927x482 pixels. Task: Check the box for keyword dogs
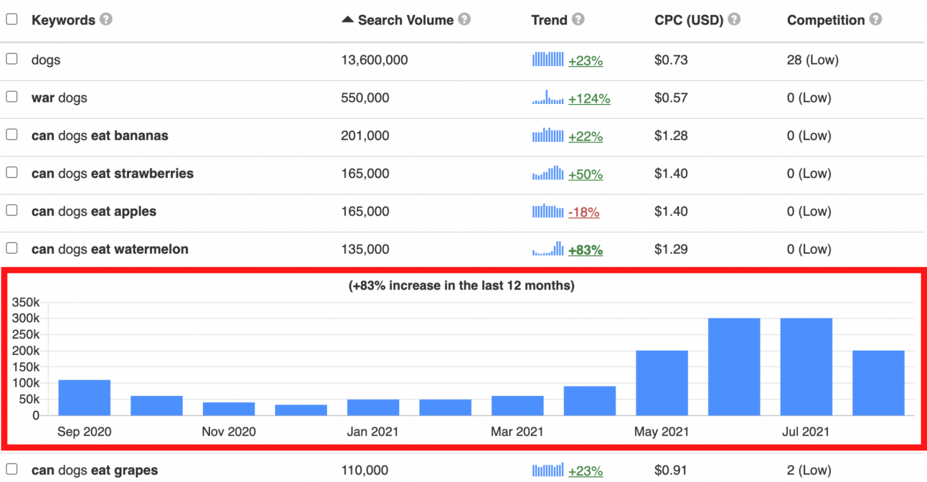[x=12, y=59]
